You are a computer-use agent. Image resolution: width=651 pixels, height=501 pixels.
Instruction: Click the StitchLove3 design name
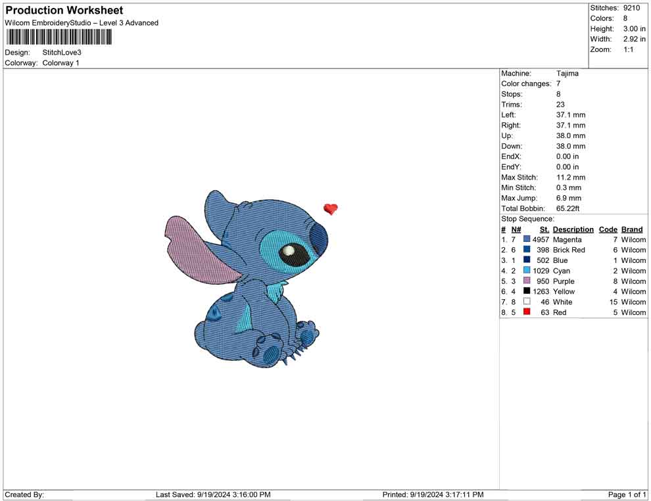(x=62, y=53)
